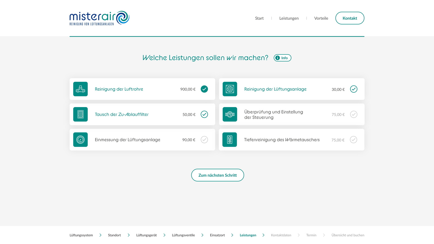Click Reinigung der Lüftungsanlage label

click(x=275, y=89)
